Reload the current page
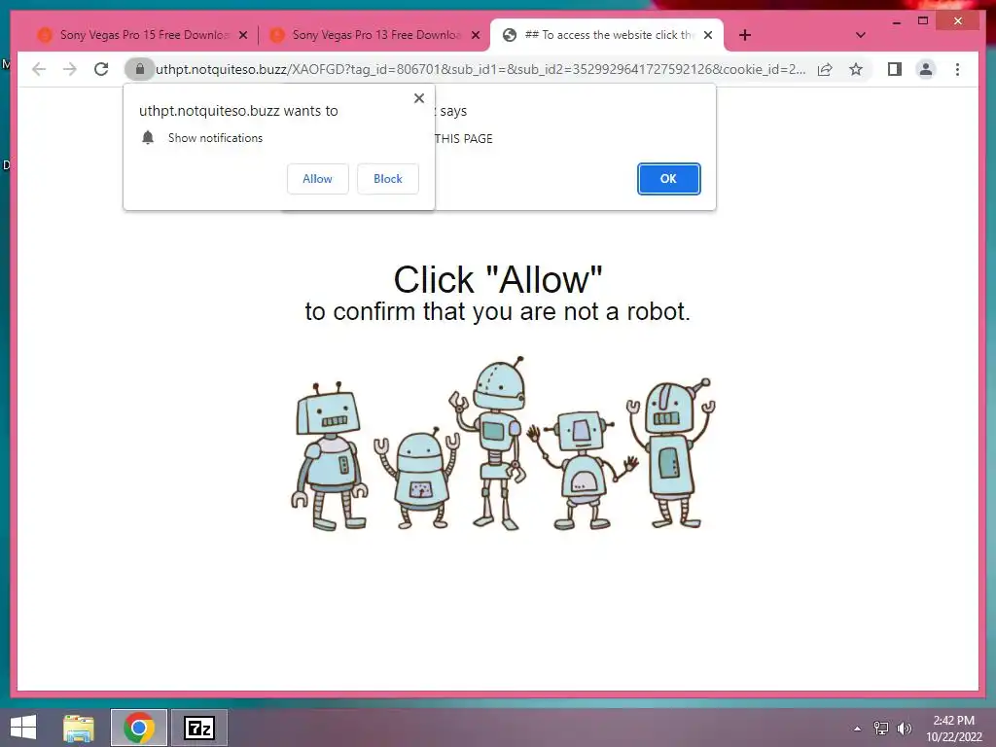 101,69
